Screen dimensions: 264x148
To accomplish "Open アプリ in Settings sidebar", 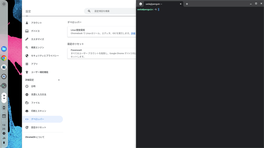I will click(34, 64).
